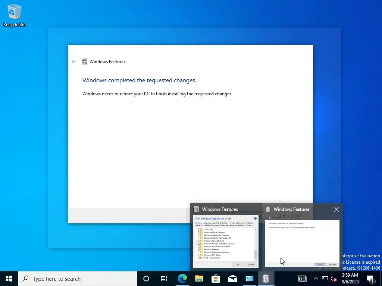This screenshot has height=286, width=382.
Task: Open the Recycle Bin desktop icon
Action: click(x=15, y=15)
